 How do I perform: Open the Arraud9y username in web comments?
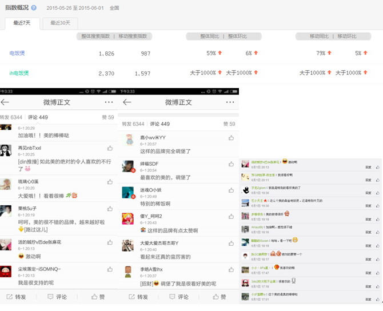257,227
